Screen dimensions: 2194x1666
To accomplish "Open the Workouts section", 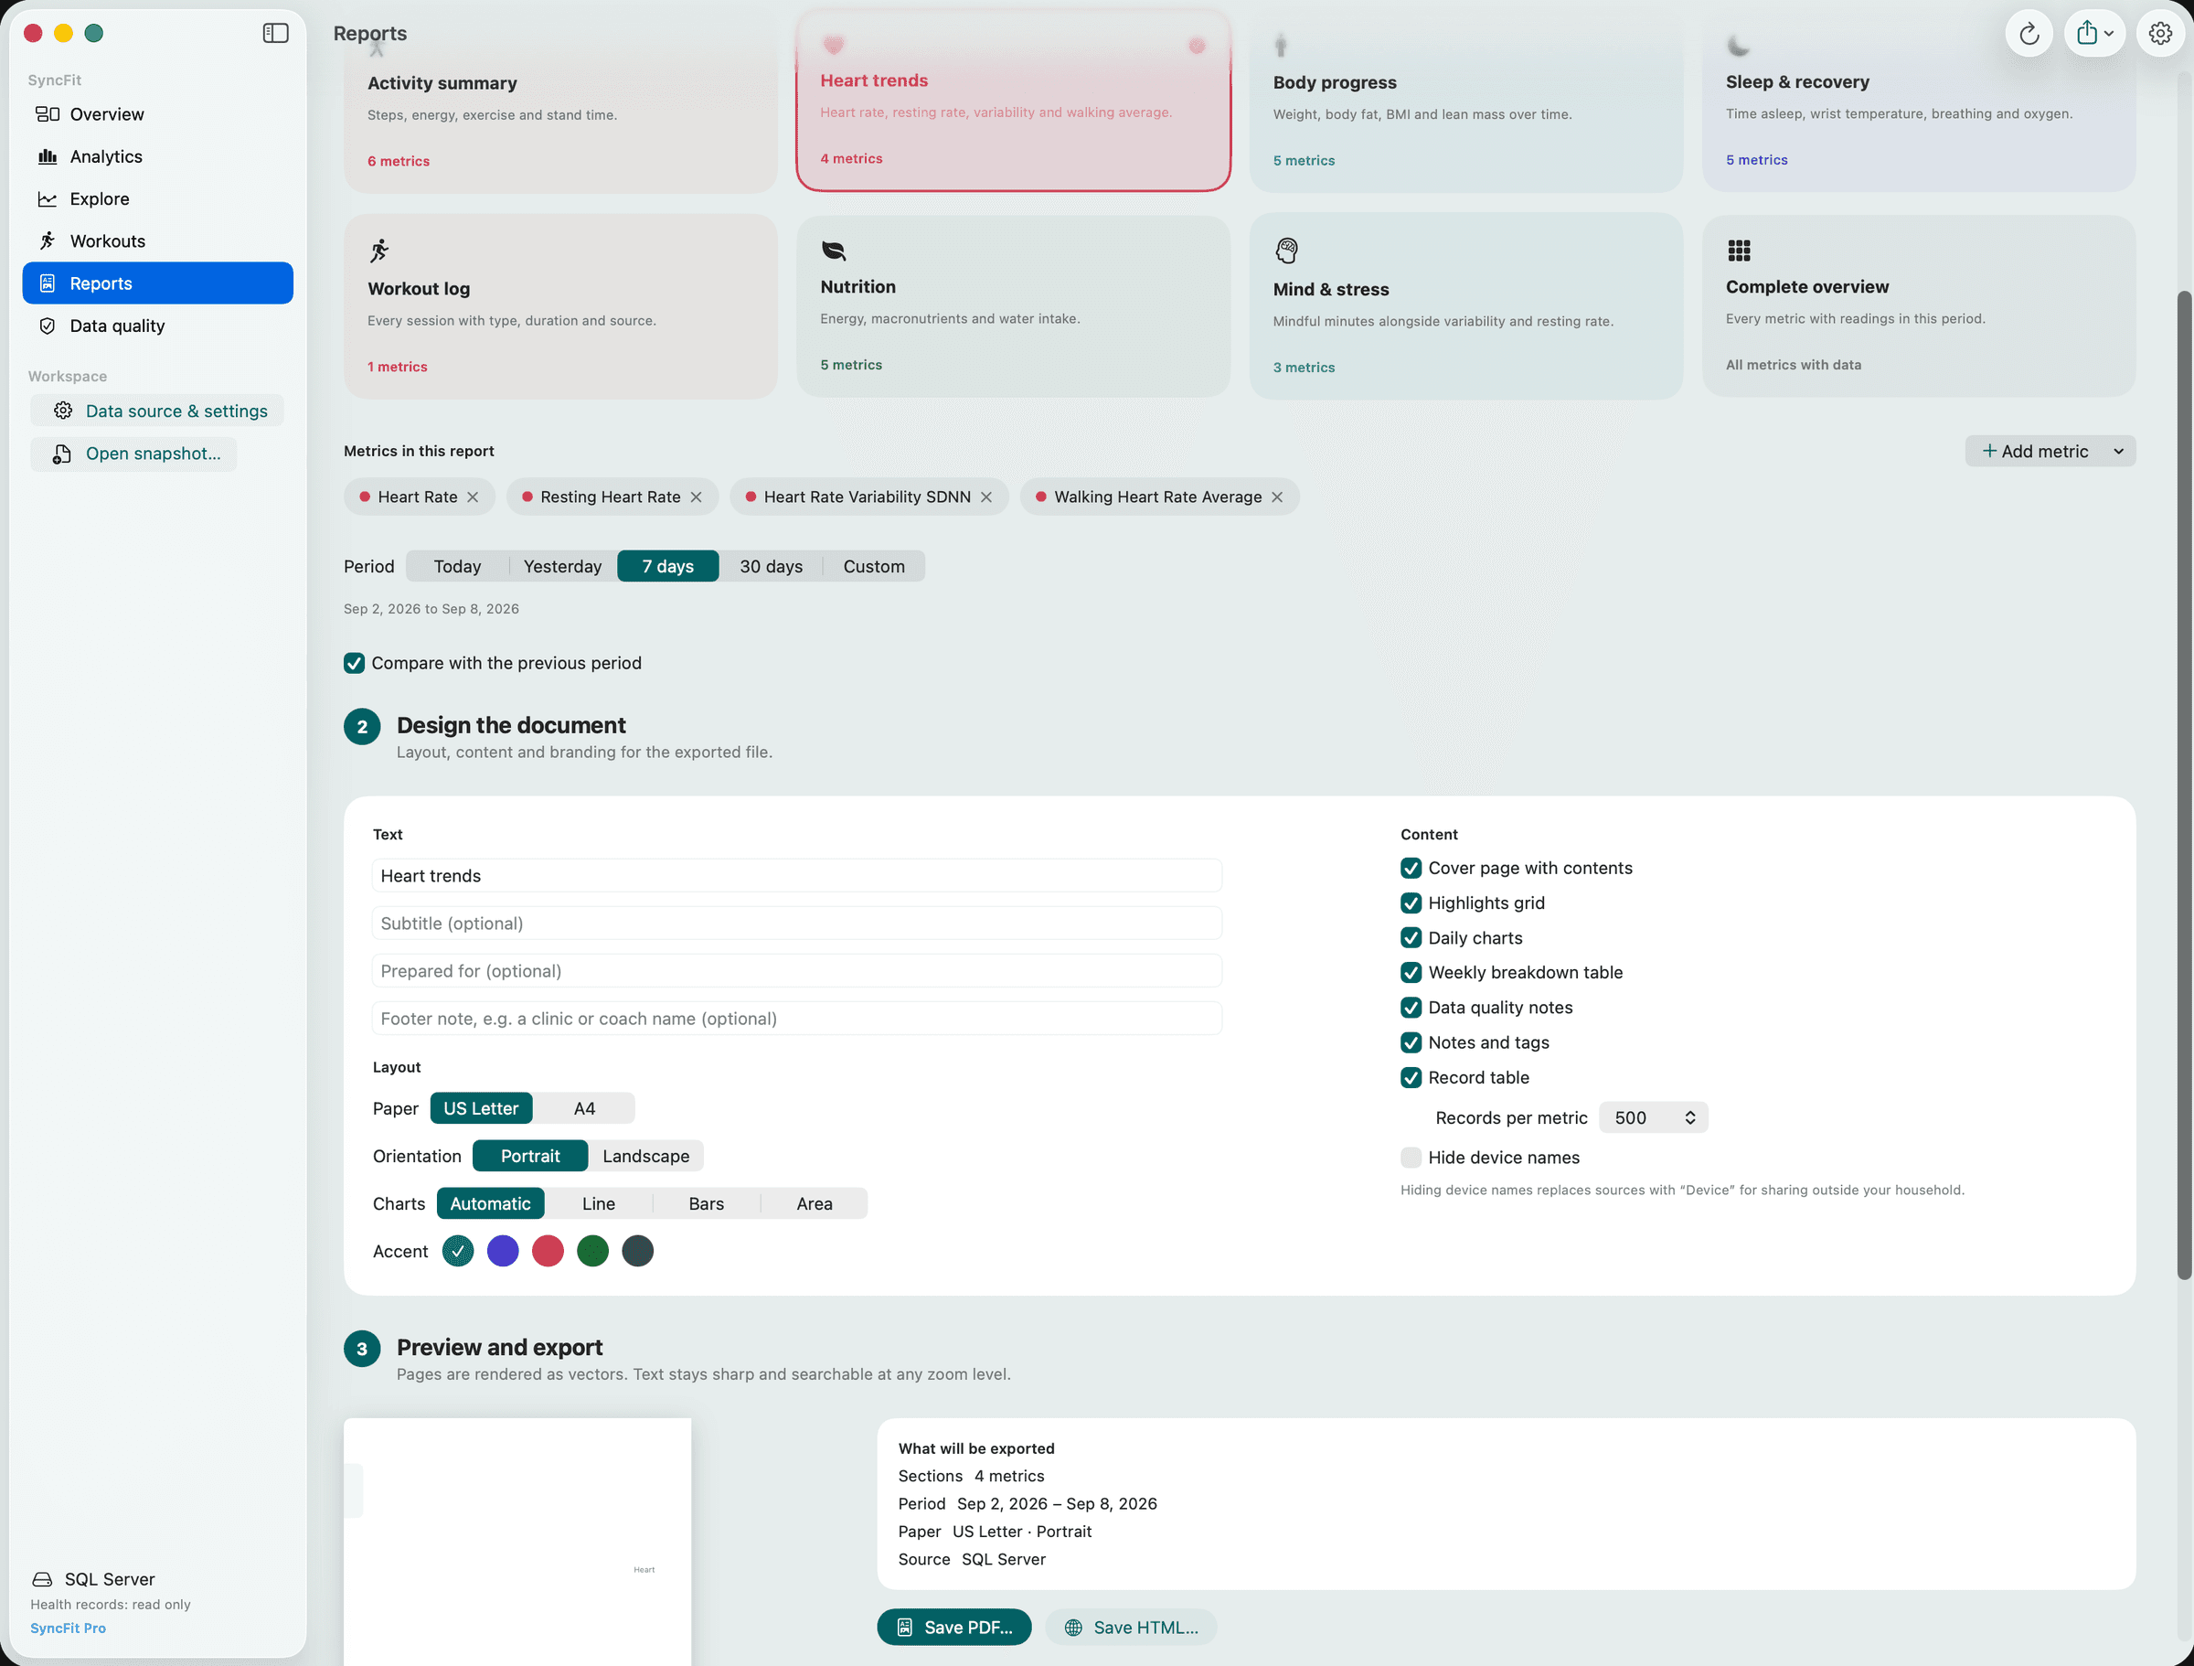I will tap(158, 241).
